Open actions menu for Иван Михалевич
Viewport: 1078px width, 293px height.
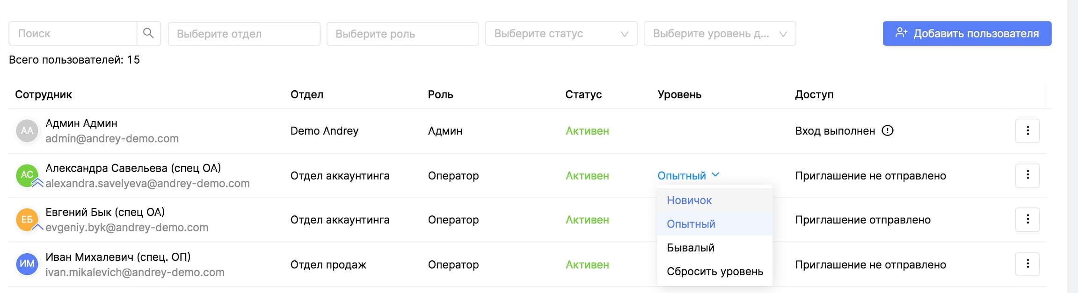[1027, 264]
